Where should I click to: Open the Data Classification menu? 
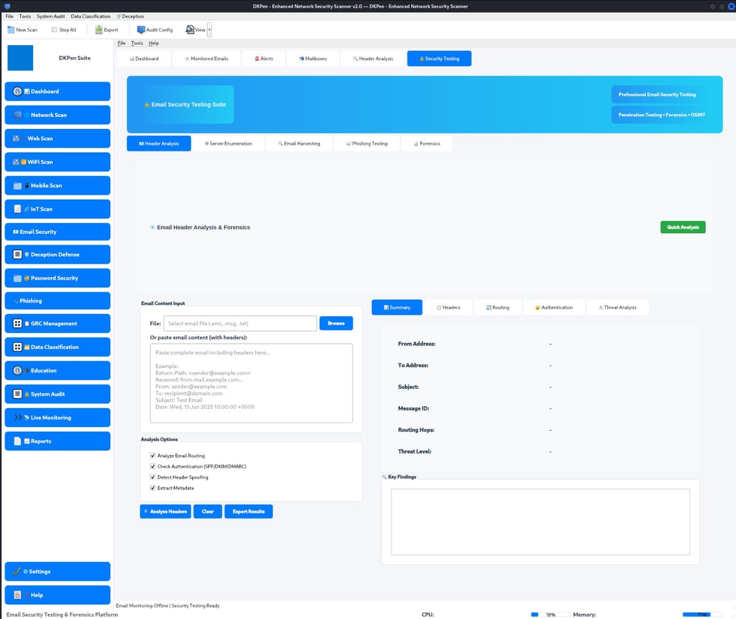(90, 17)
